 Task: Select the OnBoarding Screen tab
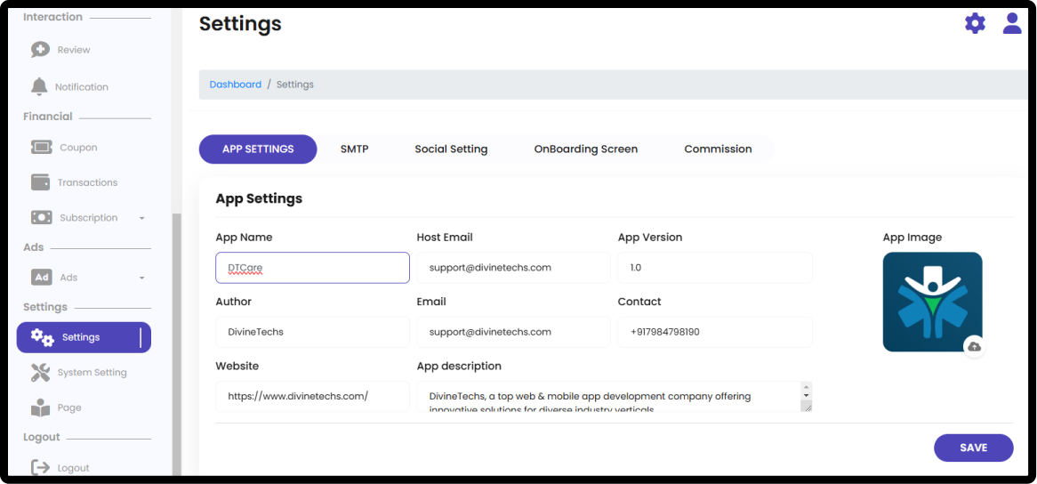[x=586, y=149]
